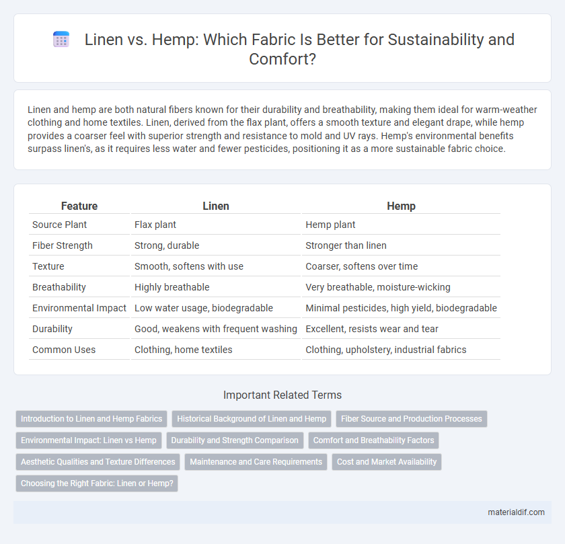
Task: Click the Feature column header
Action: tap(79, 206)
